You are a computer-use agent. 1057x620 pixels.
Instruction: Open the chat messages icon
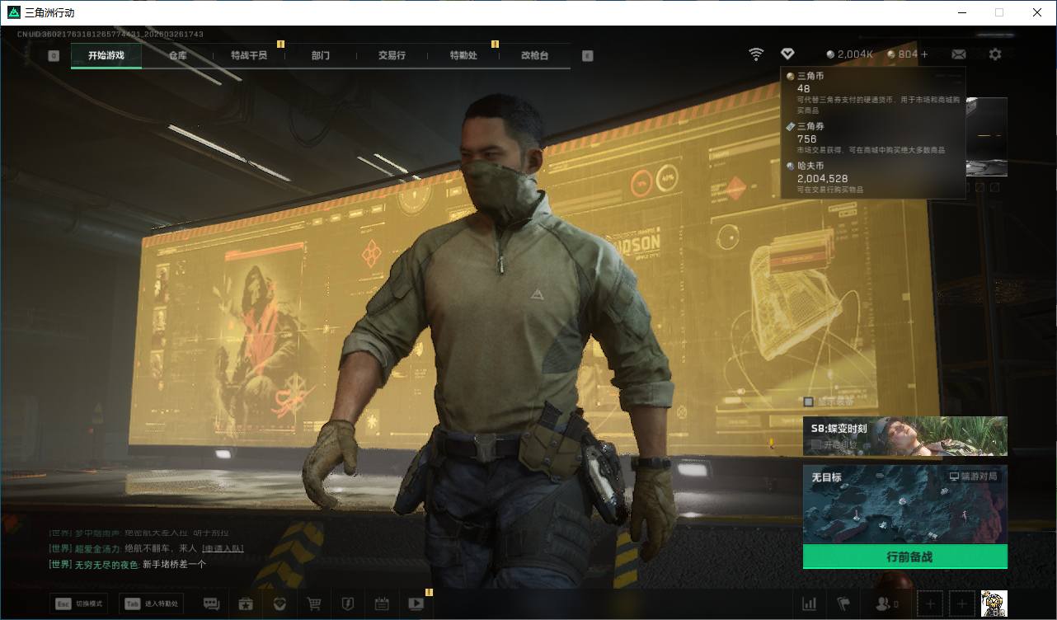(211, 604)
